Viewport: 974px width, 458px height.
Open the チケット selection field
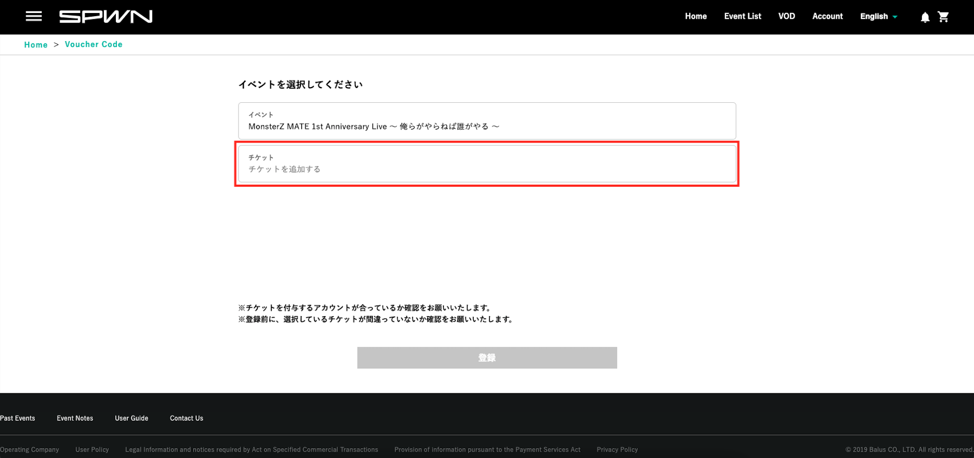point(487,164)
